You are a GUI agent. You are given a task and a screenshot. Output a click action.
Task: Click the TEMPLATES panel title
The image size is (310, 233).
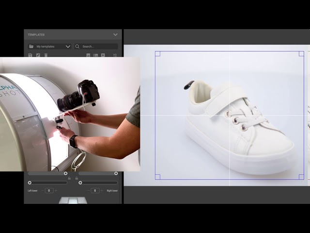pyautogui.click(x=36, y=34)
